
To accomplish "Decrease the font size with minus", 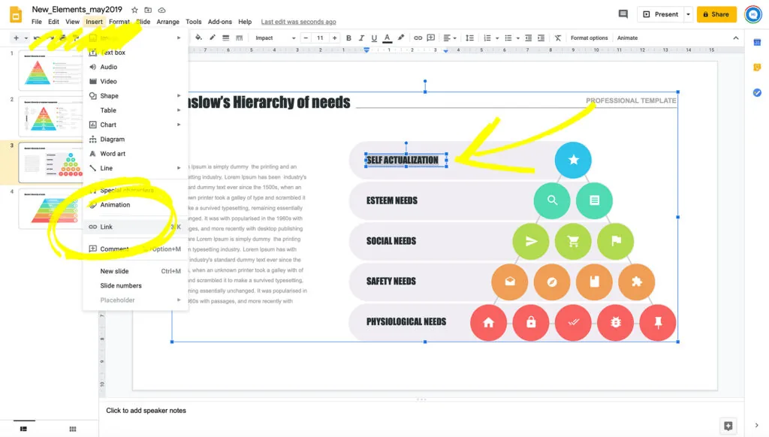I will [x=306, y=38].
